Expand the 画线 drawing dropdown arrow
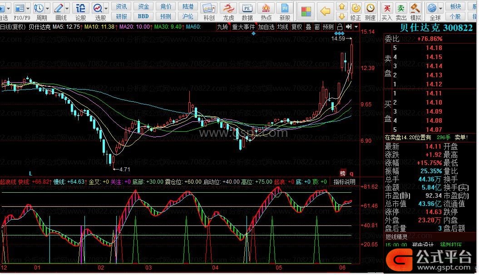This screenshot has width=479, height=275. [x=67, y=8]
